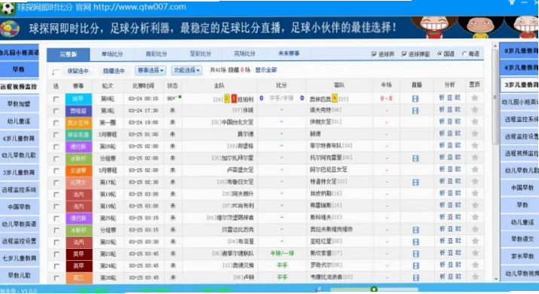Switch to the 完场比分 tab
Viewport: 539px width, 294px height.
tap(245, 54)
